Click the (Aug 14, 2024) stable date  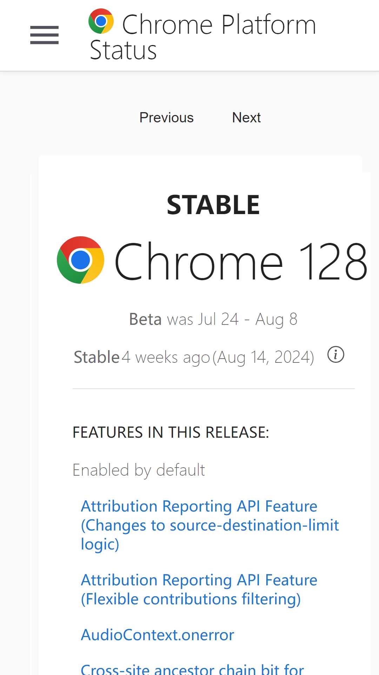pyautogui.click(x=263, y=358)
